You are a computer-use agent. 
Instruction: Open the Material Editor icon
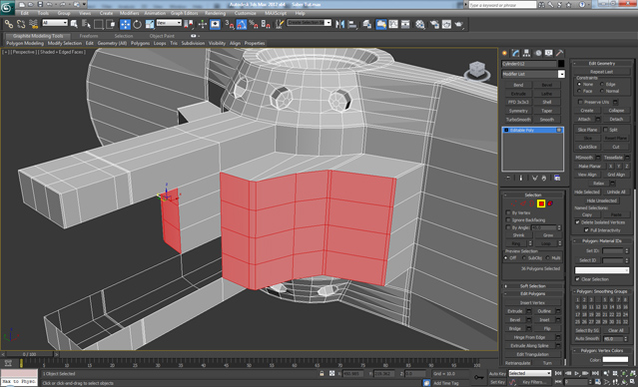(420, 24)
